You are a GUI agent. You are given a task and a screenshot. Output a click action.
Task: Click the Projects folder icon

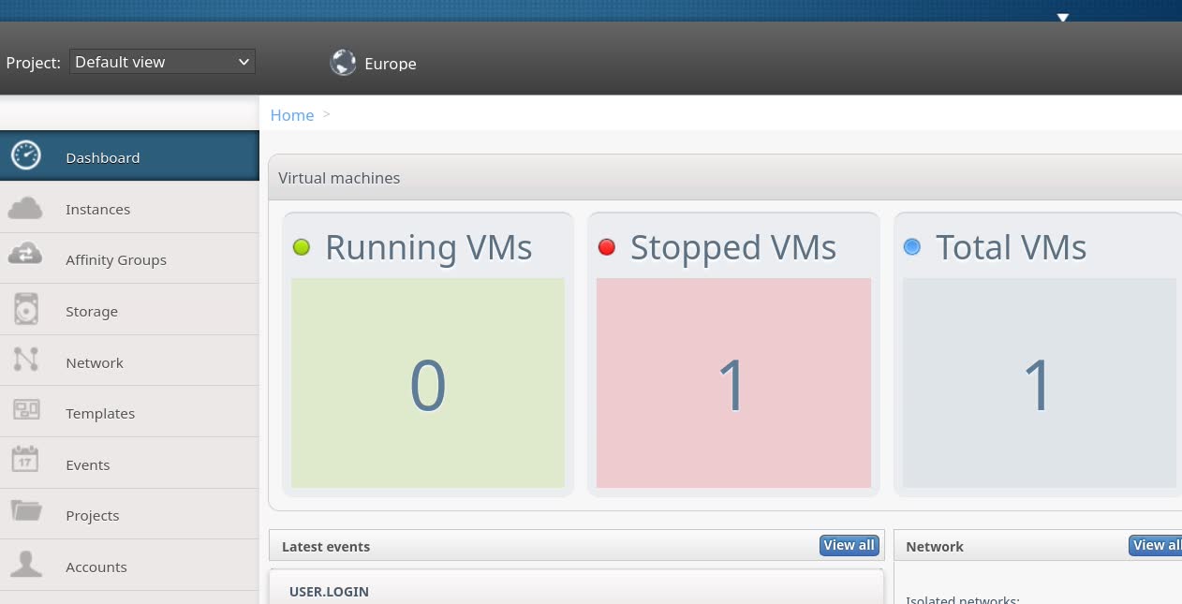(26, 511)
